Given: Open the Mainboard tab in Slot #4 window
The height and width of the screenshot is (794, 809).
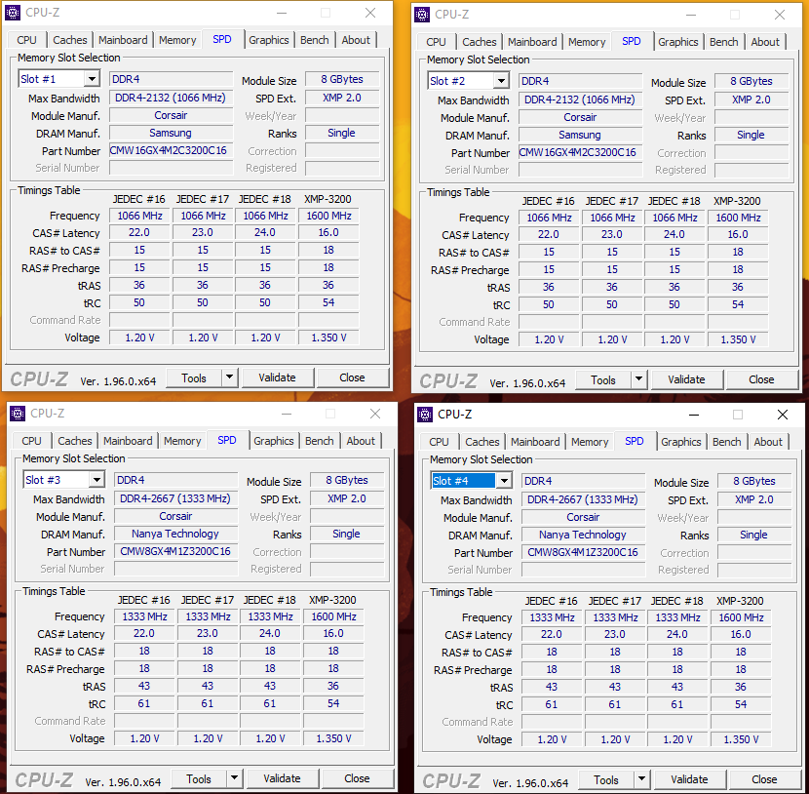Looking at the screenshot, I should click(535, 443).
